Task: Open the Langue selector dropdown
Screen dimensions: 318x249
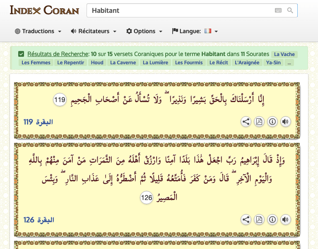Action: (x=195, y=31)
